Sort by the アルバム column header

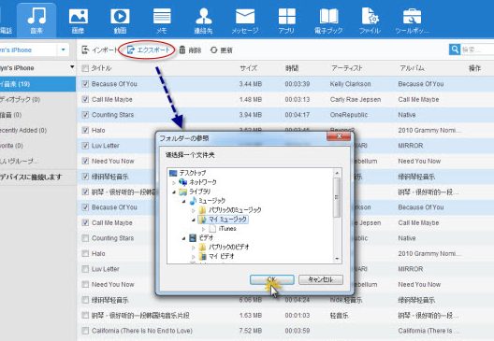coord(412,68)
